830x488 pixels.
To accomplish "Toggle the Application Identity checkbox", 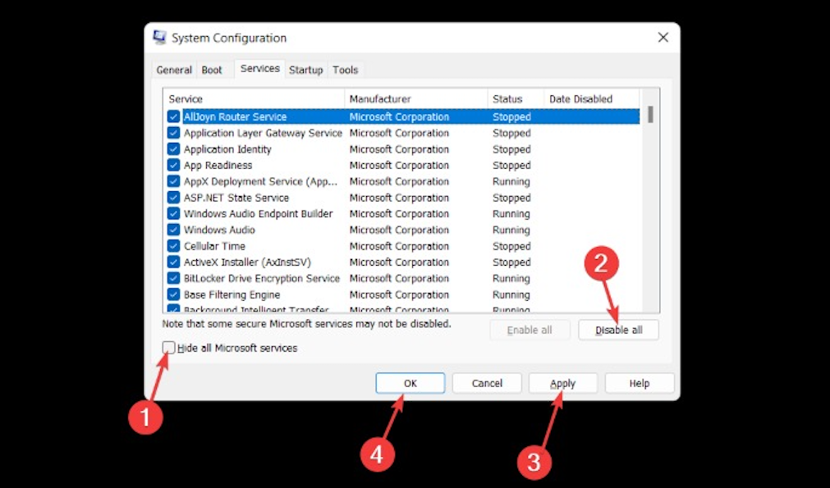I will 173,149.
